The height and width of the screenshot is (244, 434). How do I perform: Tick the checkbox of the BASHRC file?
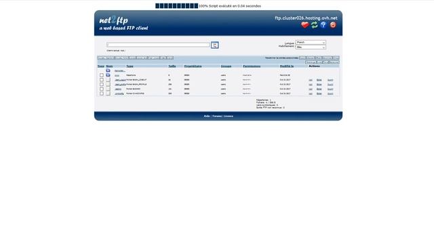coord(102,89)
